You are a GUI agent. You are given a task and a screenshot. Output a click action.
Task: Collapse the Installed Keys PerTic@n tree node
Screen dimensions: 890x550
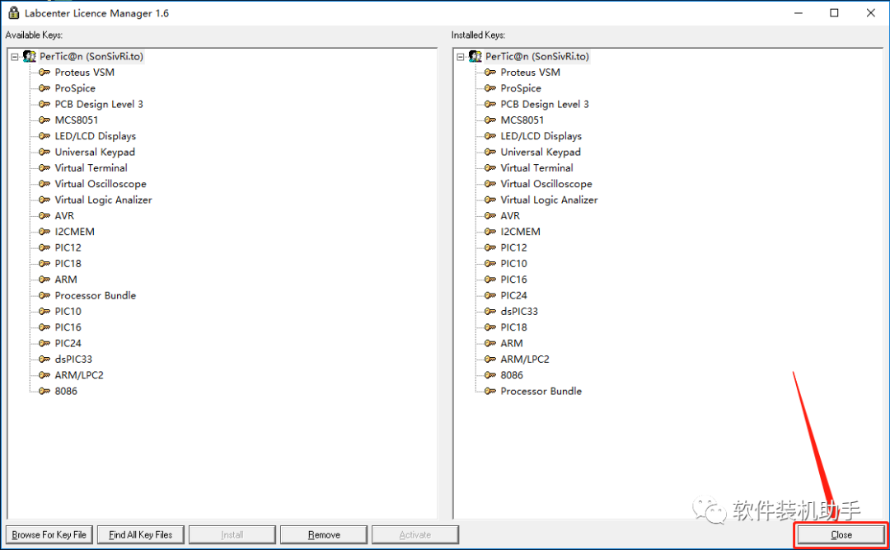(x=461, y=57)
